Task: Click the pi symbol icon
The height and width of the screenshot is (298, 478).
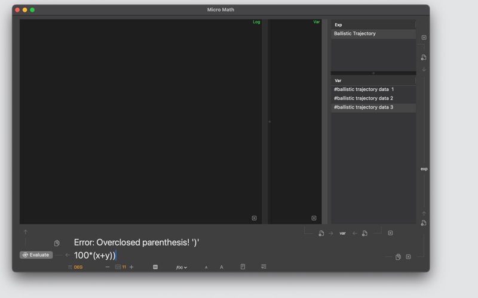Action: point(70,267)
